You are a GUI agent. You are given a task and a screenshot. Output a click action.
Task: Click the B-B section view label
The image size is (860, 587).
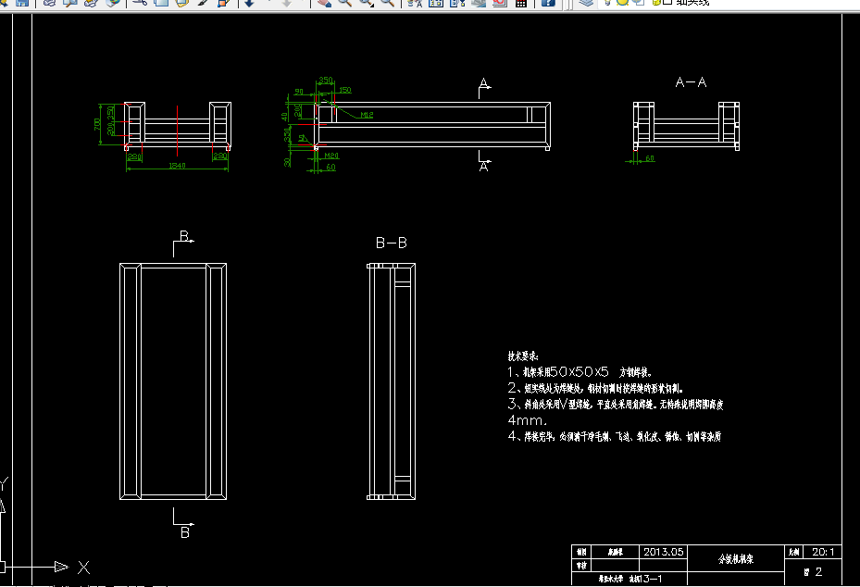pyautogui.click(x=392, y=243)
